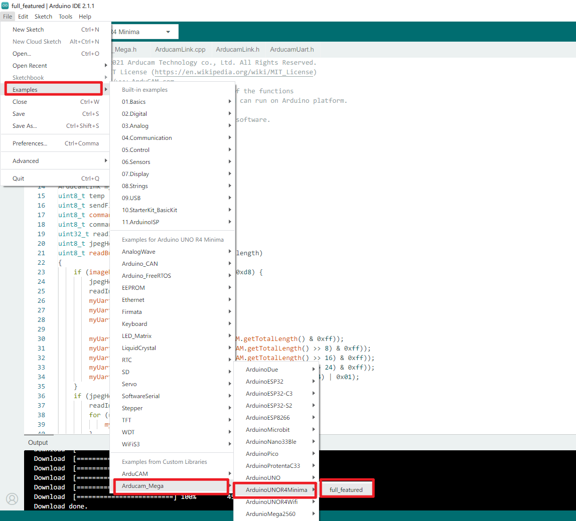
Task: Click the Arduino IDE logo in title bar
Action: click(x=5, y=6)
